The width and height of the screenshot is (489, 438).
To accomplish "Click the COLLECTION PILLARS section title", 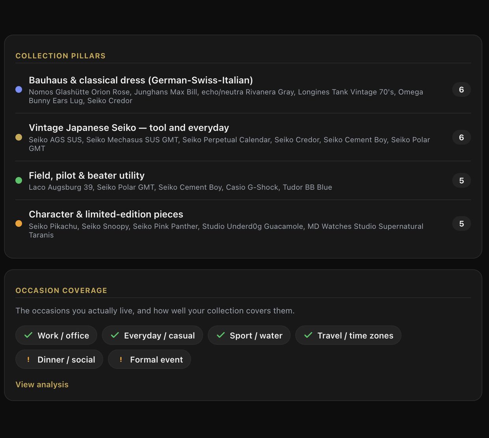I will tap(60, 56).
